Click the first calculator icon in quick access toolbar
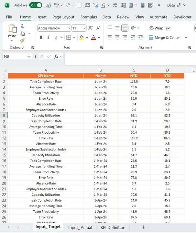This screenshot has width=196, height=233. tap(131, 5)
